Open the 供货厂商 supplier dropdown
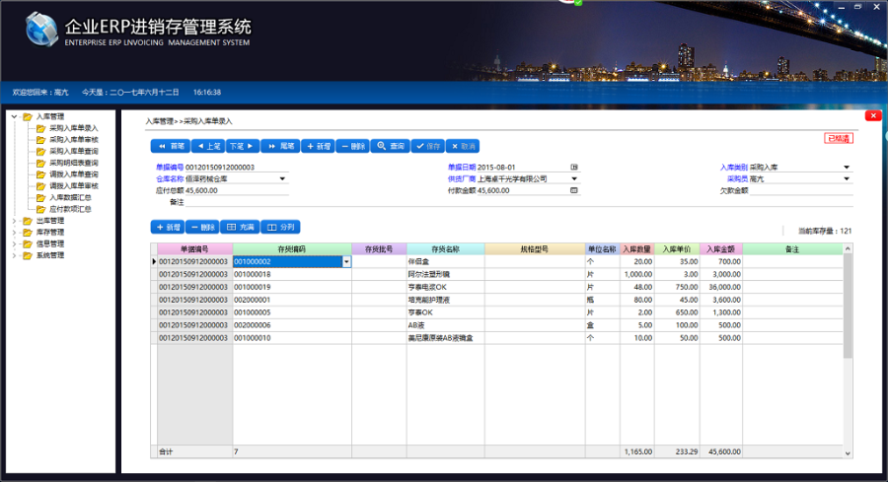The height and width of the screenshot is (482, 888). 573,178
